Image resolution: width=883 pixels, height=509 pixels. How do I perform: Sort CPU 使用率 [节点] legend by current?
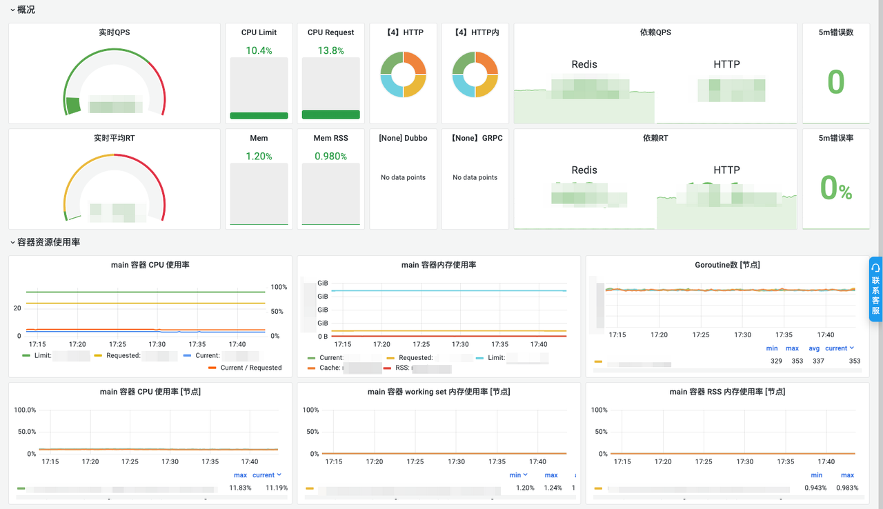pos(267,475)
